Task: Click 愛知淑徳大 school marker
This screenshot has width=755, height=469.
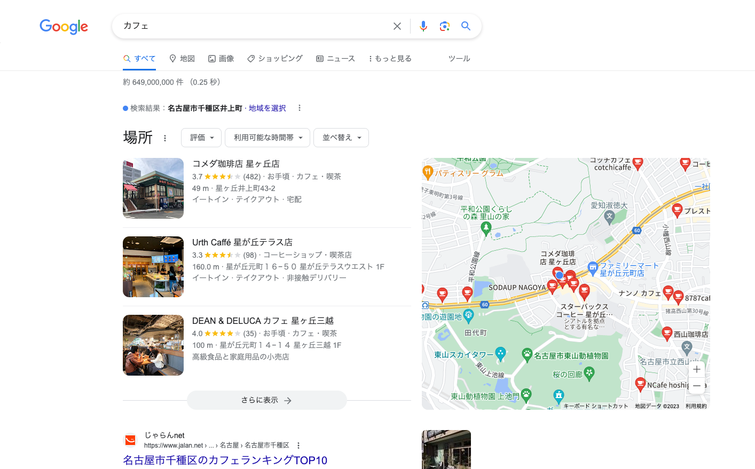Action: tap(610, 217)
